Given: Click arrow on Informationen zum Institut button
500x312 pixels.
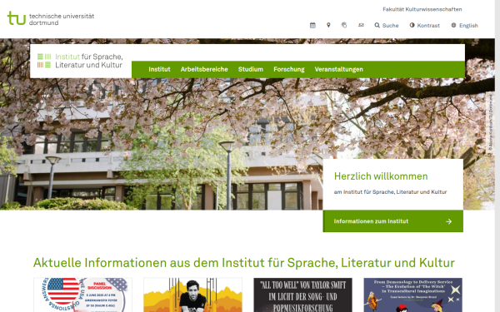Looking at the screenshot, I should tap(448, 221).
